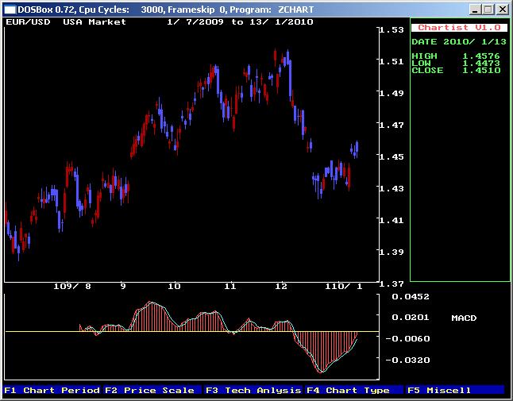Click the EUR/USD symbol label
Viewport: 513px width, 401px height.
coord(28,22)
